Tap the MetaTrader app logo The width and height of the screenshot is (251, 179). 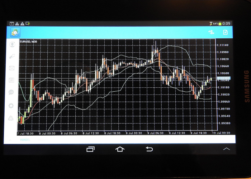coord(15,32)
